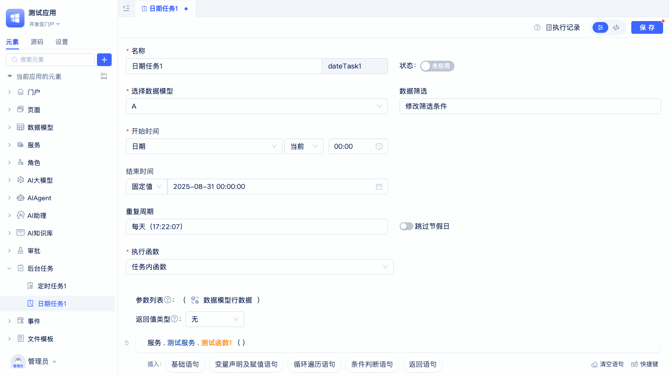Insert a 条件判断语句
669x376 pixels.
[372, 364]
